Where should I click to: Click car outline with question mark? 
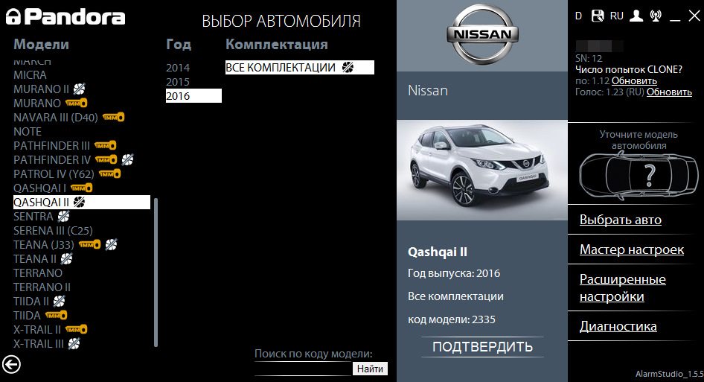click(639, 174)
